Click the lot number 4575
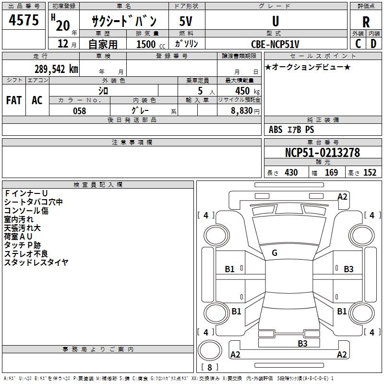The width and height of the screenshot is (384, 384). (x=24, y=20)
